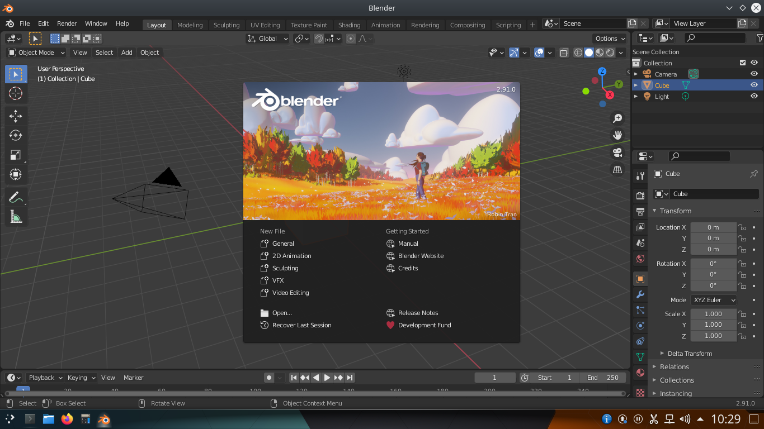764x429 pixels.
Task: Open the Render menu
Action: click(x=67, y=23)
